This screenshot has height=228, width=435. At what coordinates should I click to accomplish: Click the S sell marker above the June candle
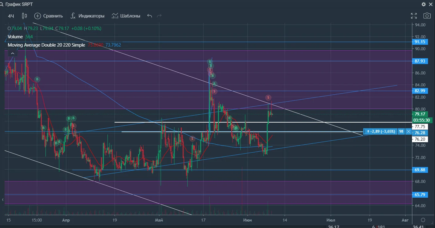coord(268,97)
